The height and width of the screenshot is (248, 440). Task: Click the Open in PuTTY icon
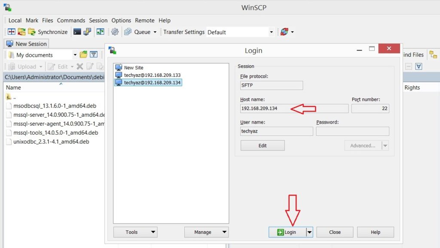pos(87,32)
